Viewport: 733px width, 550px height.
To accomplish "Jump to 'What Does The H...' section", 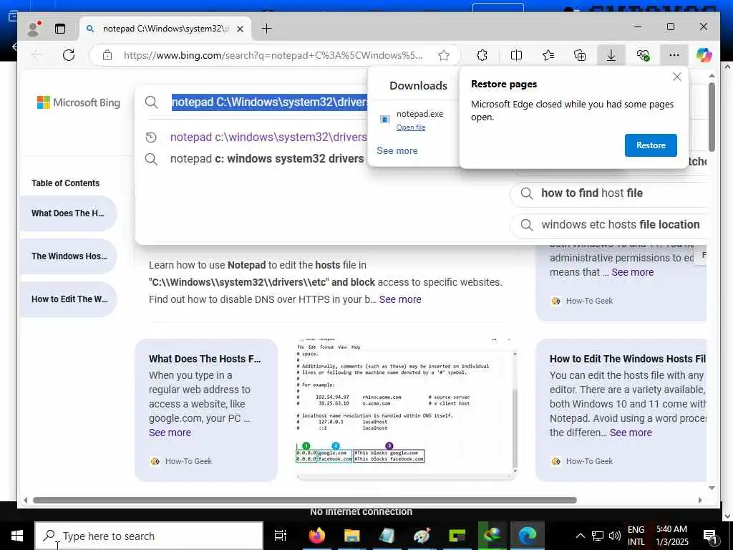I will pyautogui.click(x=68, y=213).
